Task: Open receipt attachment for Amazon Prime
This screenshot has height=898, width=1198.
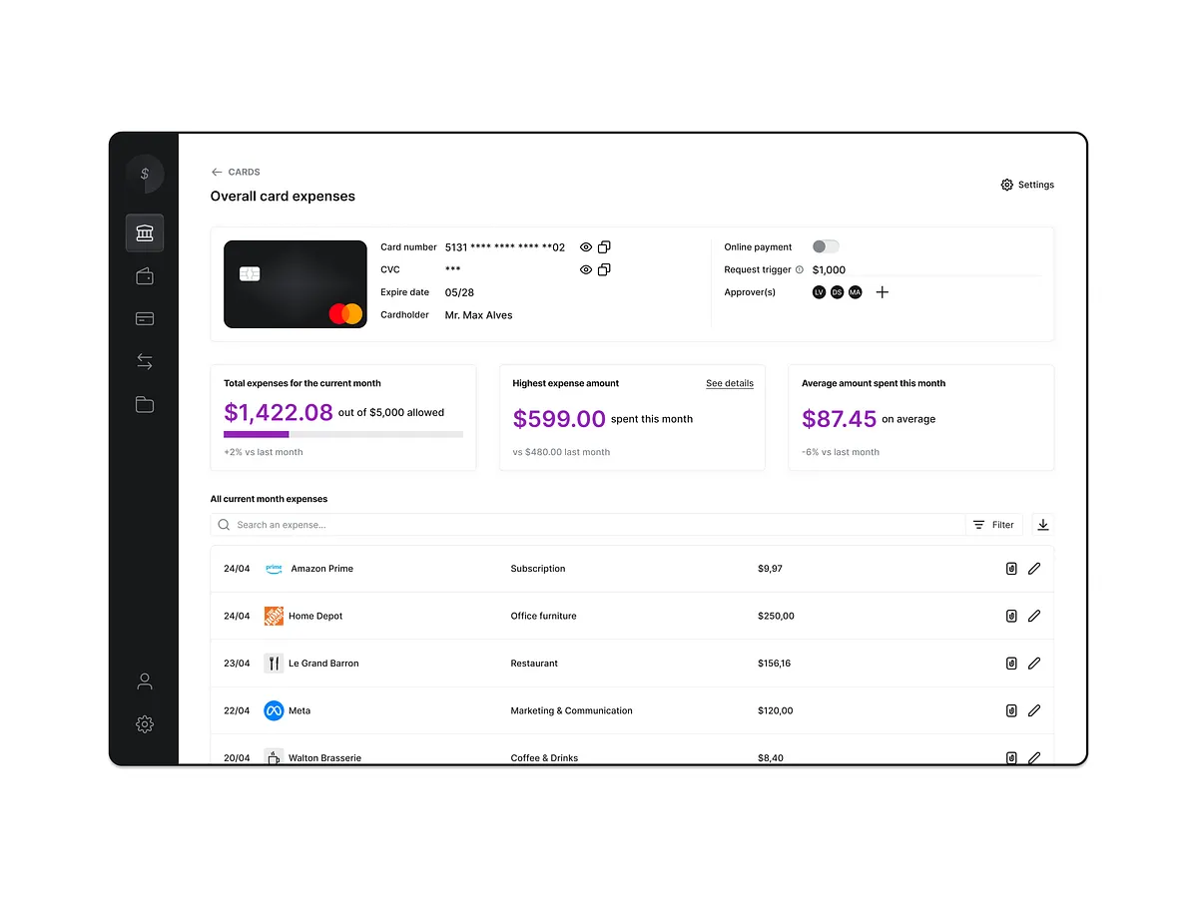Action: coord(1011,569)
